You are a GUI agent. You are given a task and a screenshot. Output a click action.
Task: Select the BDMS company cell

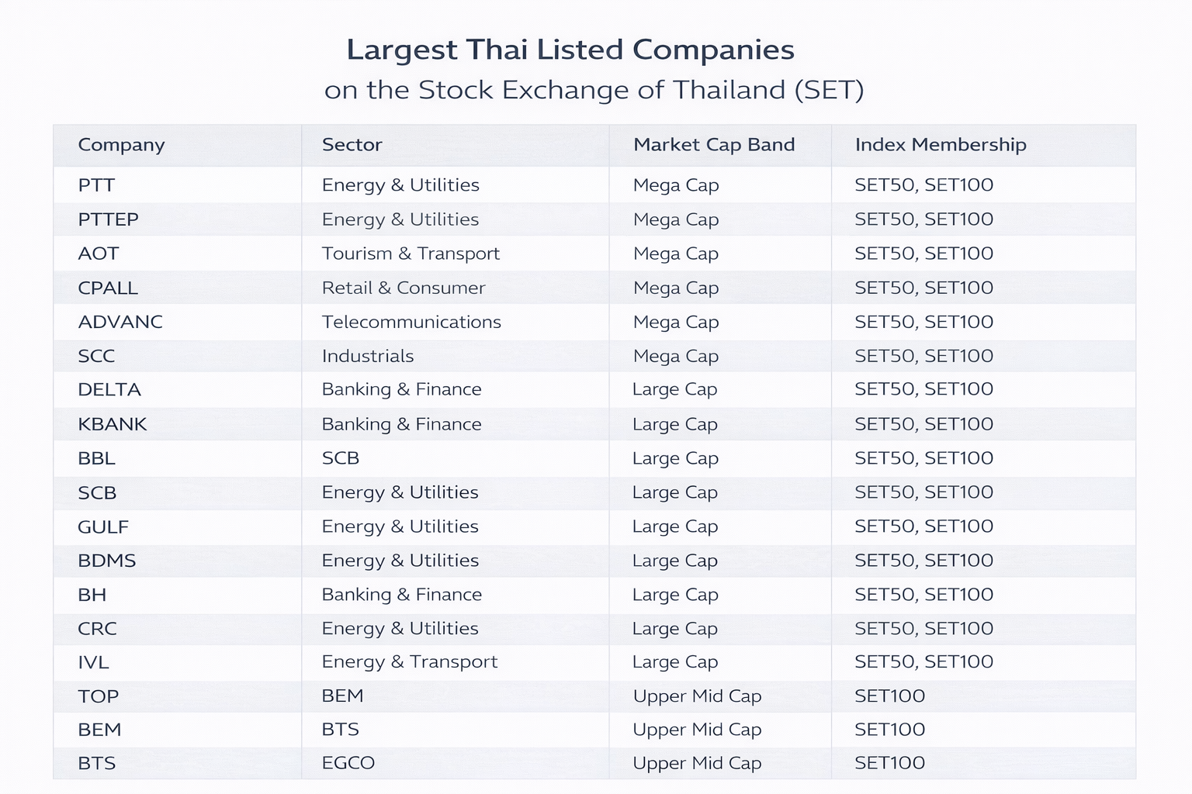(x=107, y=561)
